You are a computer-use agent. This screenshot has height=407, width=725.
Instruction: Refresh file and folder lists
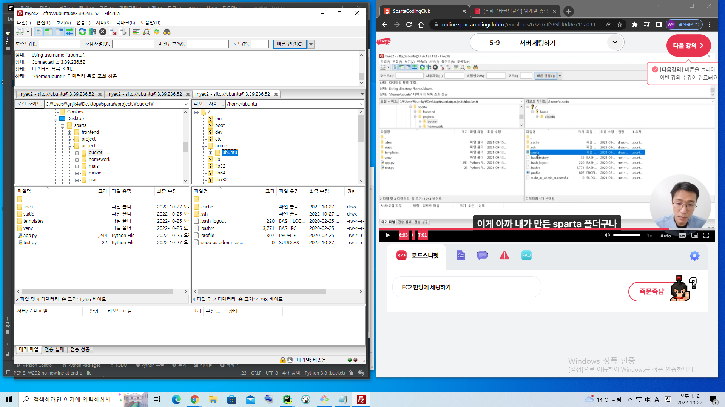point(82,32)
